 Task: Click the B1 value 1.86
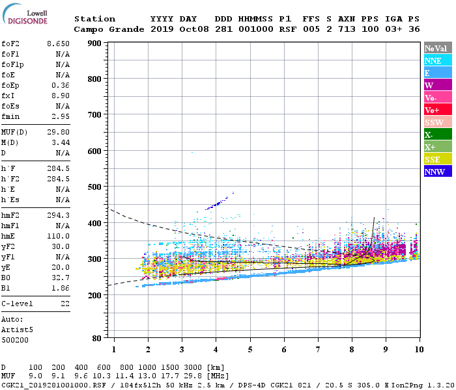pyautogui.click(x=61, y=288)
